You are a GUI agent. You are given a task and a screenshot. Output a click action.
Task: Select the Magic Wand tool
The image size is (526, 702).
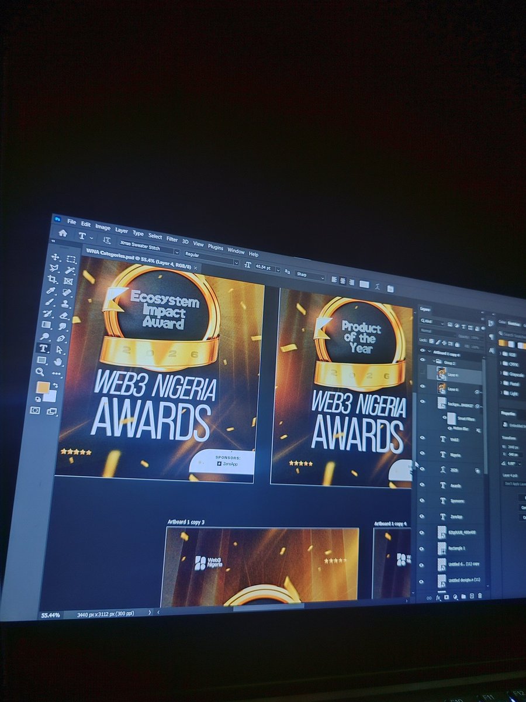[70, 270]
